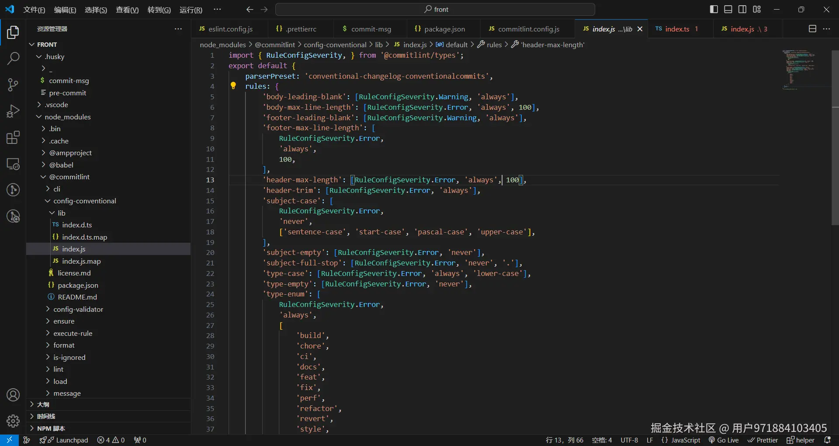Open the 文件(F) menu
Viewport: 839px width, 446px height.
[34, 10]
